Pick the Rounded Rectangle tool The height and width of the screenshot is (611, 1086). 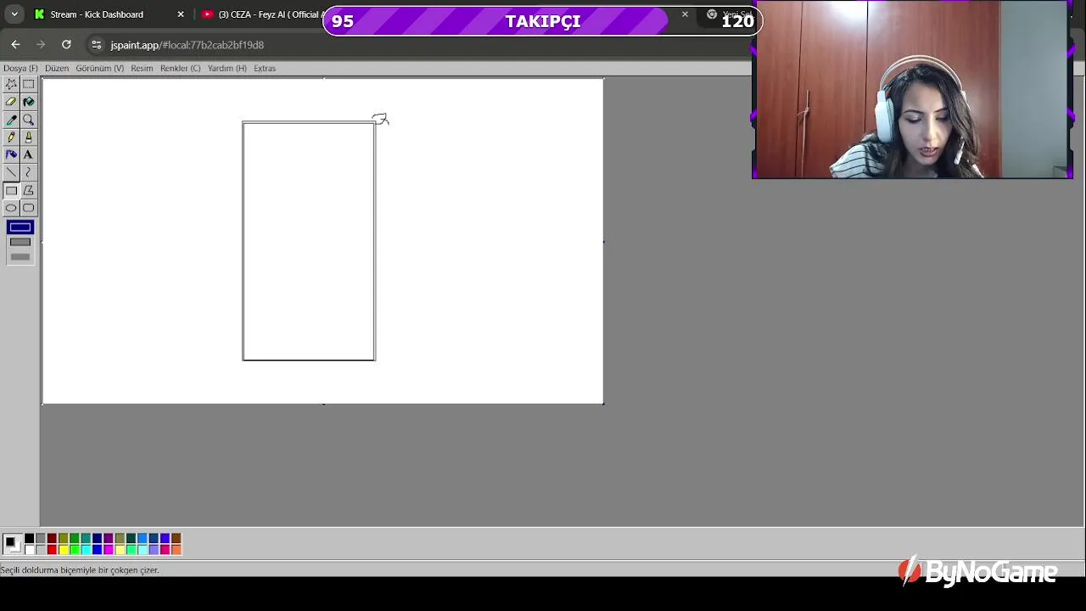click(28, 208)
